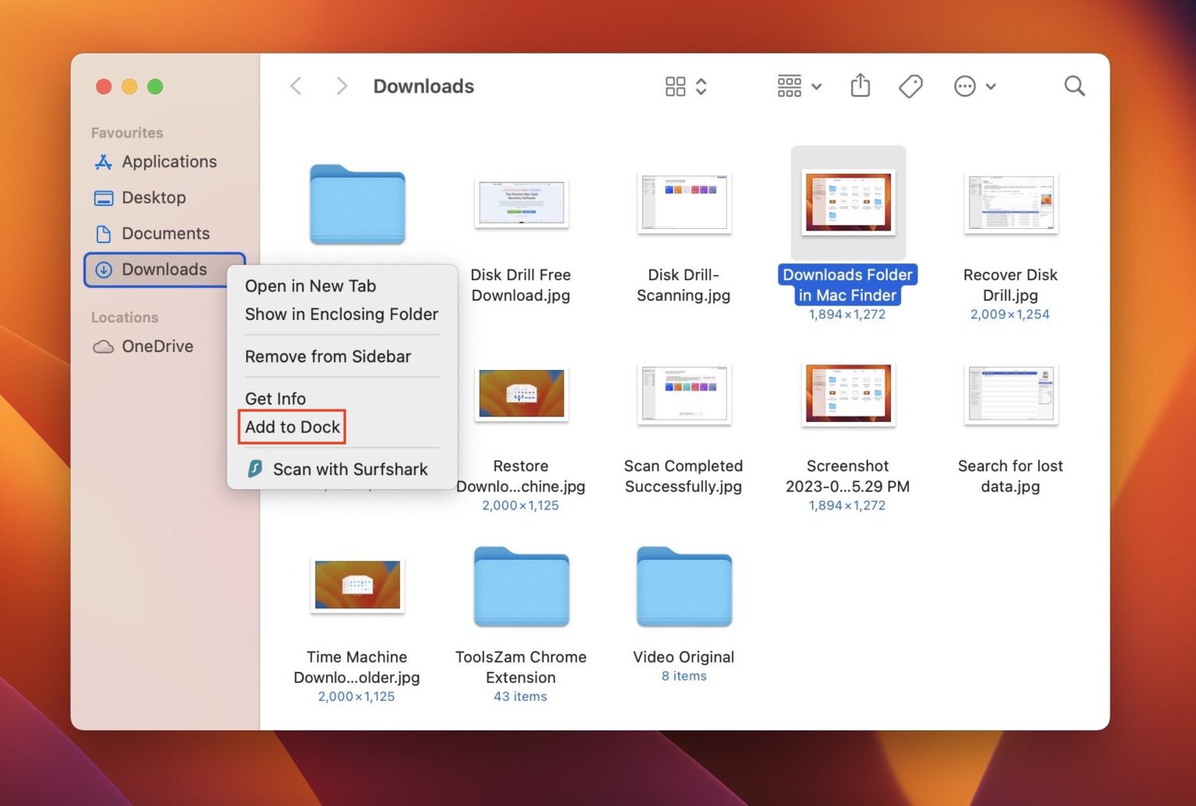
Task: Open Finder search with the magnifying glass icon
Action: (x=1074, y=86)
